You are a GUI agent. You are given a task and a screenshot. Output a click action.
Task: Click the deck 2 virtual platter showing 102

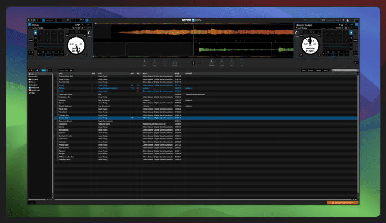pos(310,45)
